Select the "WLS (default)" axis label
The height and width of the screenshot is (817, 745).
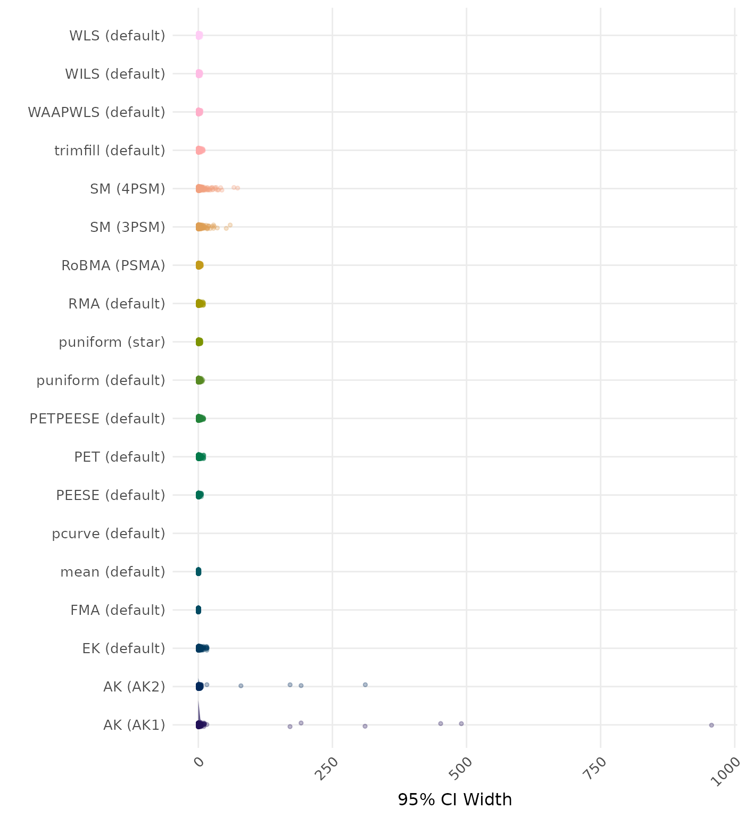(117, 36)
